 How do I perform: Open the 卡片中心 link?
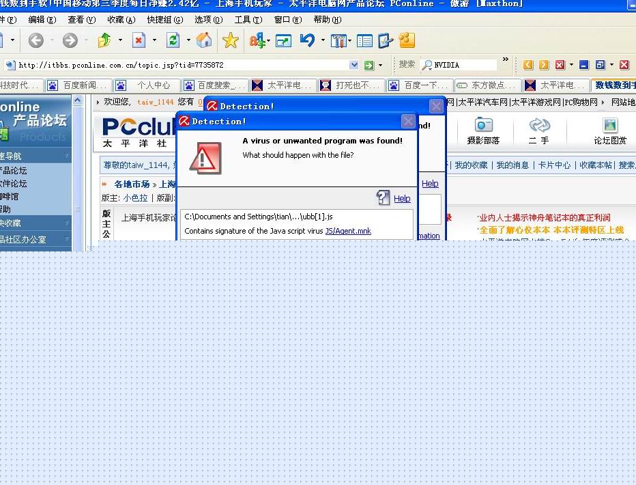point(554,165)
